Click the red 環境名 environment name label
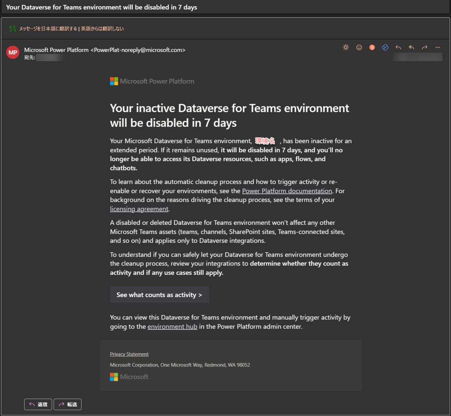This screenshot has height=416, width=451. (265, 141)
